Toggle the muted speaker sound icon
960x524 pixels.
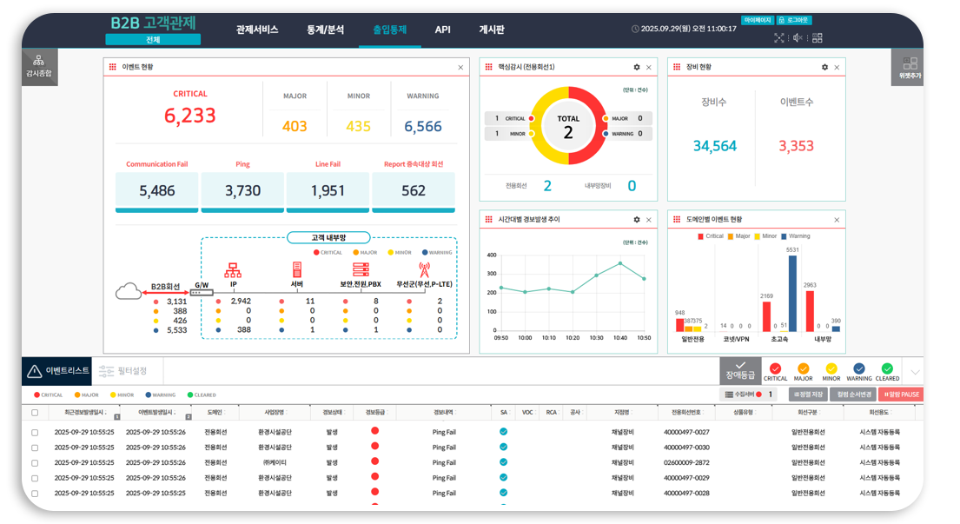tap(798, 38)
